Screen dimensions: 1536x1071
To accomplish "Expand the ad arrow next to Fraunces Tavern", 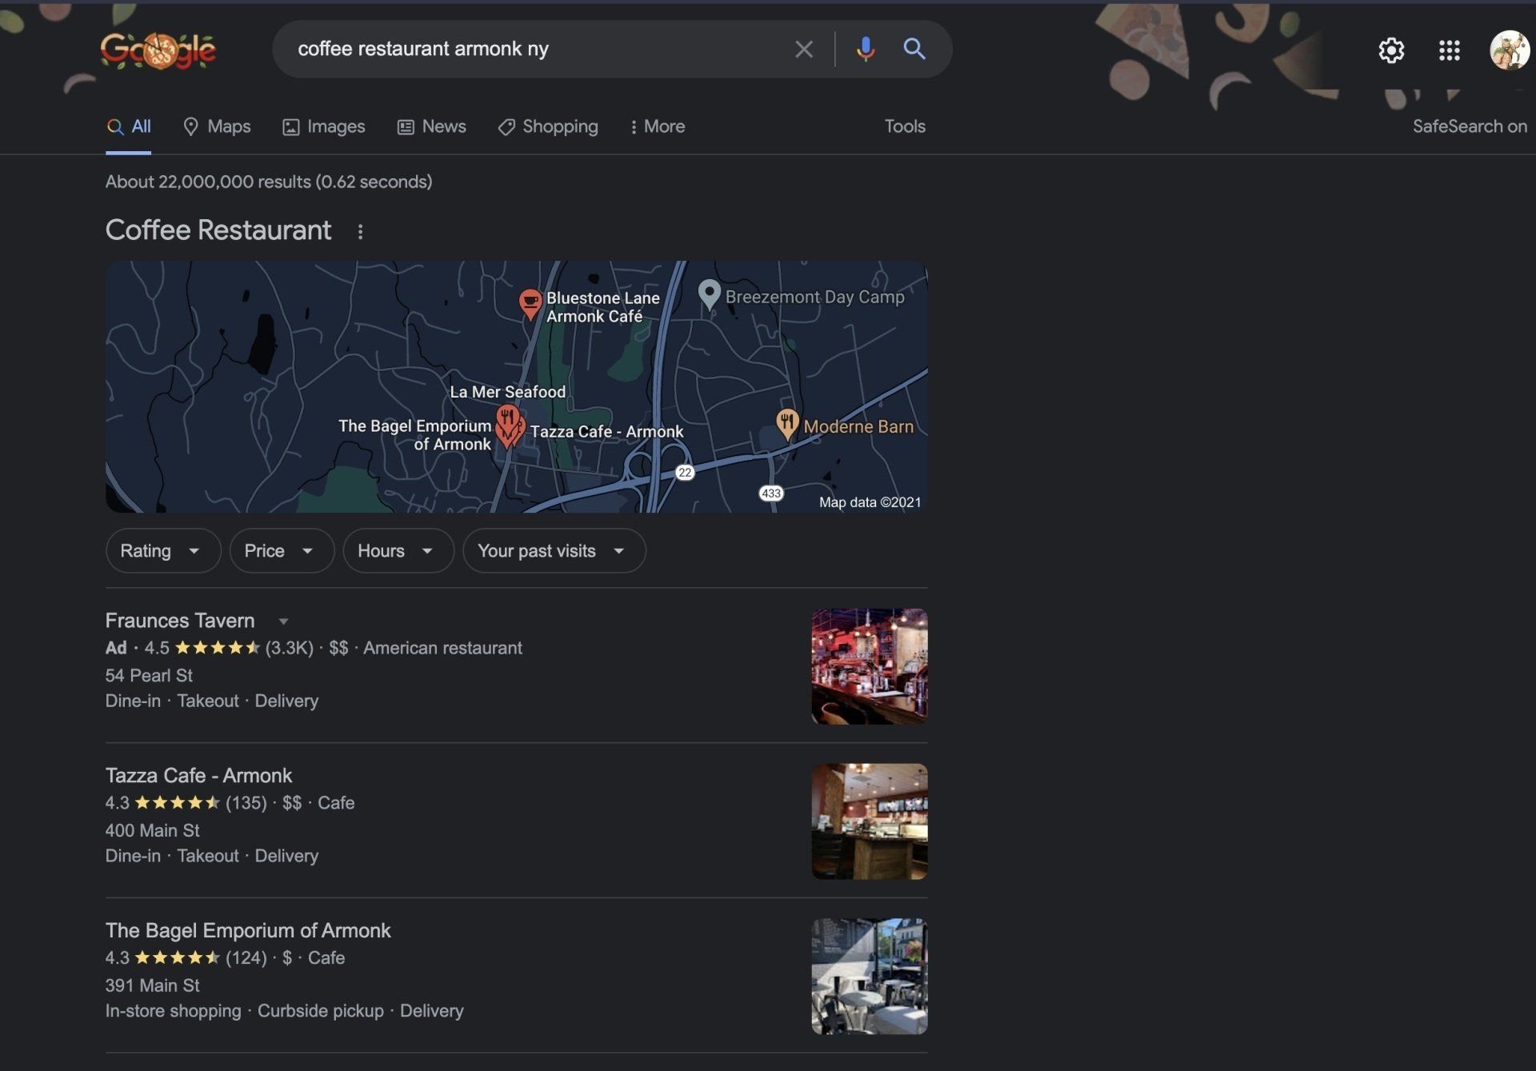I will 283,621.
